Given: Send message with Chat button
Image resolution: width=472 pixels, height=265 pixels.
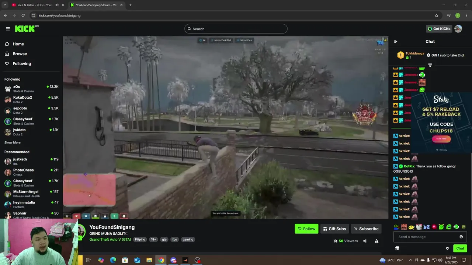Looking at the screenshot, I should pyautogui.click(x=460, y=248).
